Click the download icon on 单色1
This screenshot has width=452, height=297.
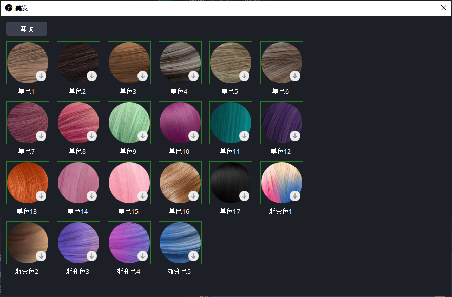pyautogui.click(x=40, y=75)
